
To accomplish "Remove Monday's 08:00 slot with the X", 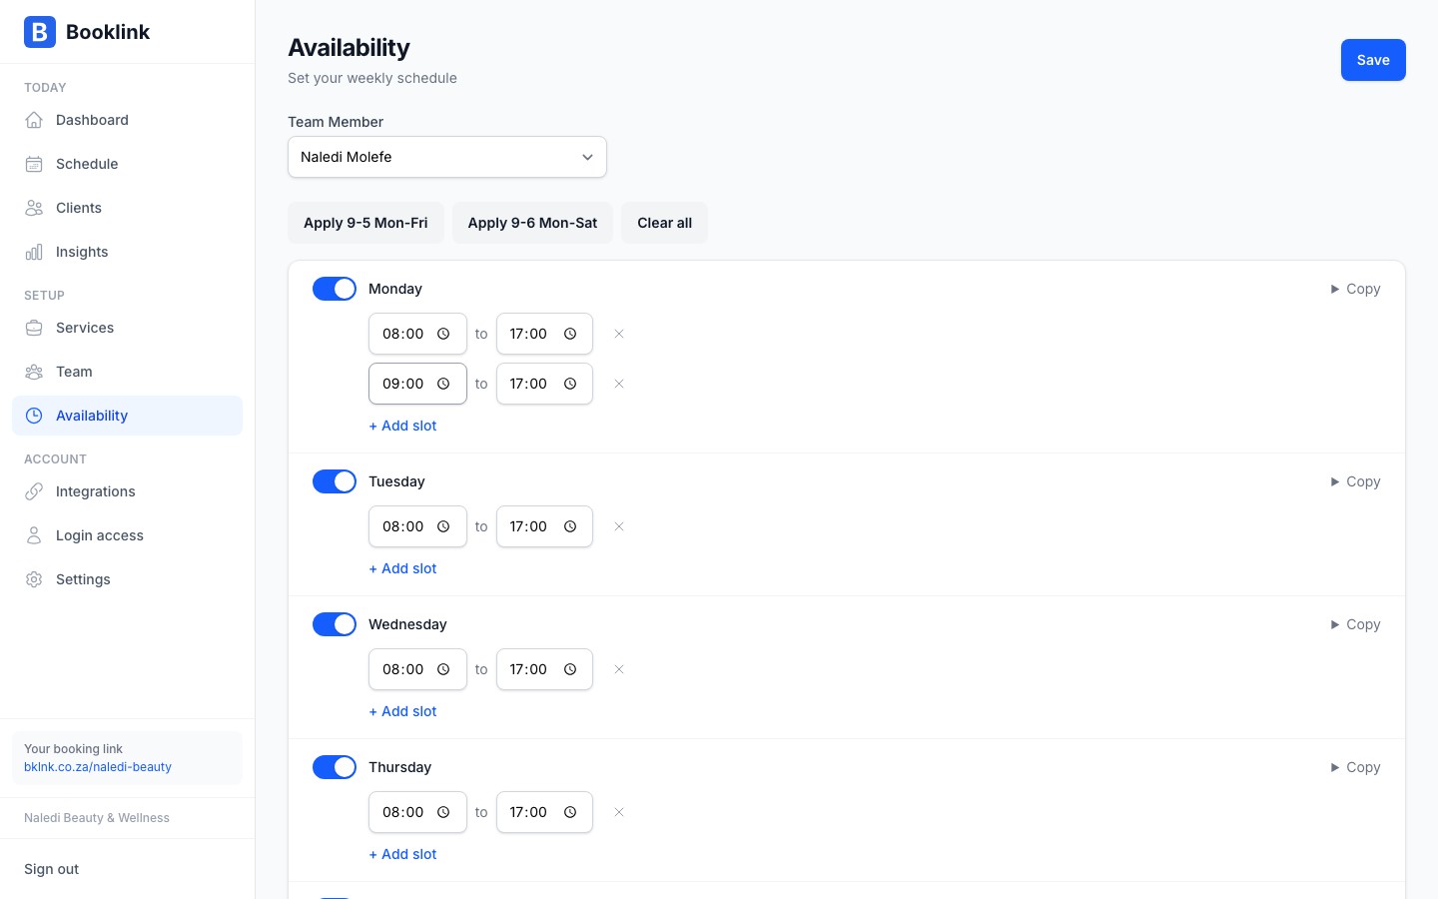I will [x=619, y=334].
